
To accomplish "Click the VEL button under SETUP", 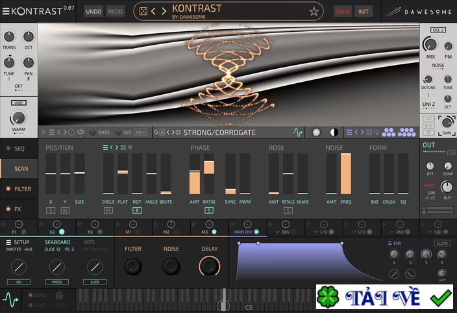I will coord(19,282).
